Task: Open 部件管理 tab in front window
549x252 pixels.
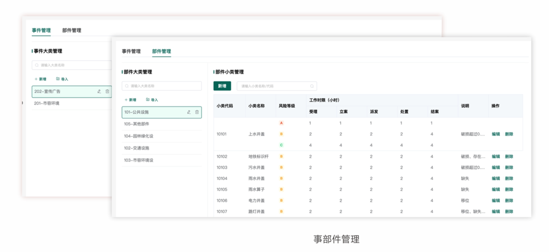Action: click(x=161, y=51)
